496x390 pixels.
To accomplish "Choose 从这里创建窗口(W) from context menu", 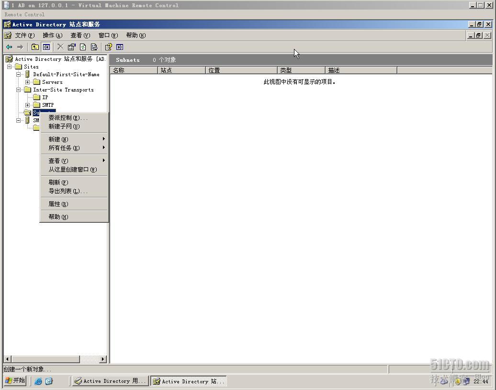I will point(74,169).
